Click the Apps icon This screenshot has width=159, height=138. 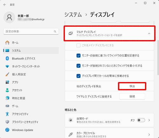[7, 82]
